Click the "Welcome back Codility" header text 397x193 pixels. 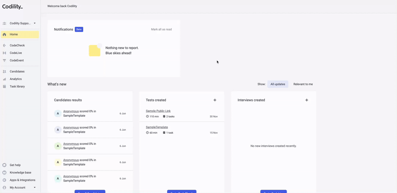point(62,6)
